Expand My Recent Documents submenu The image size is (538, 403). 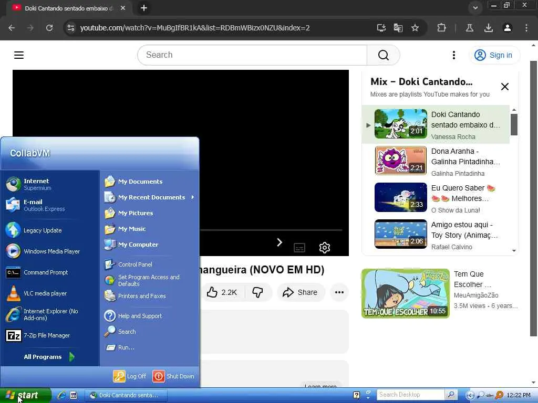click(x=150, y=197)
